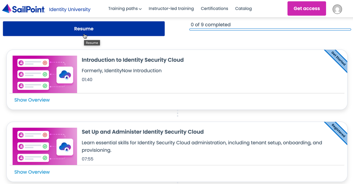The height and width of the screenshot is (184, 353).
Task: Click the course completion progress bar
Action: point(270,30)
